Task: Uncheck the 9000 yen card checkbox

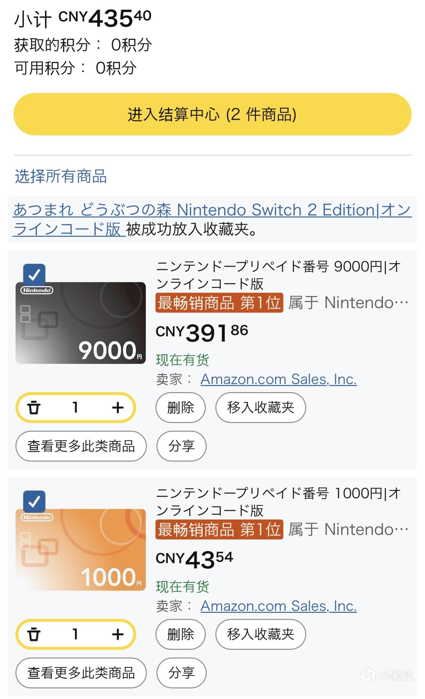Action: pos(34,274)
